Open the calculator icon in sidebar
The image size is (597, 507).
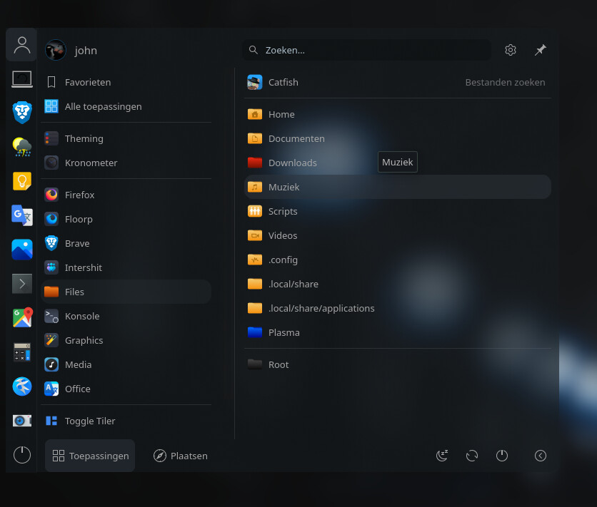[22, 352]
